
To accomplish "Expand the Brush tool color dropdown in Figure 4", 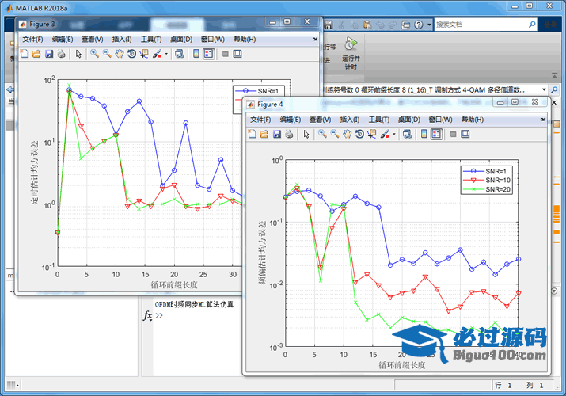I will coord(393,135).
